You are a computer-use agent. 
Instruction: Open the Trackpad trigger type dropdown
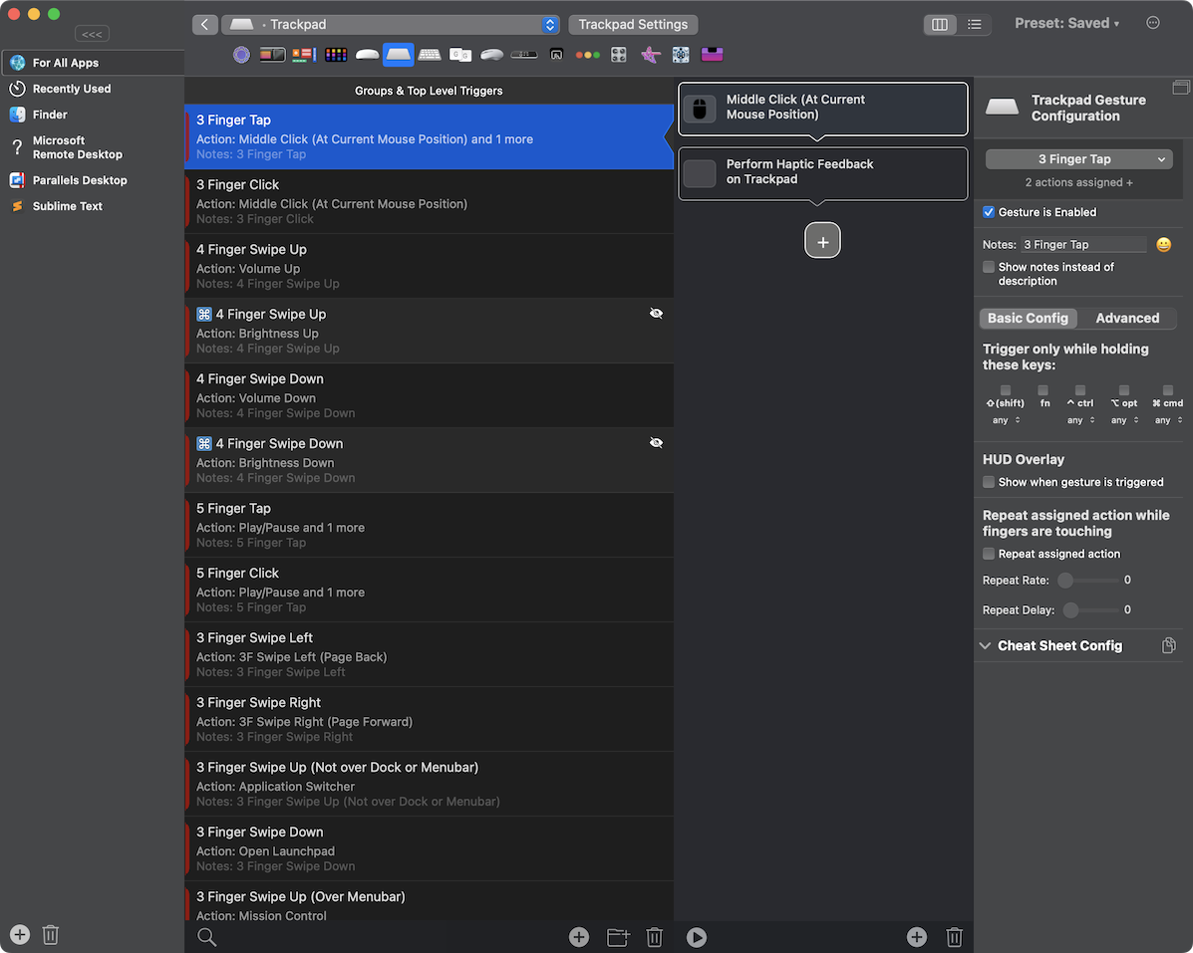coord(390,25)
